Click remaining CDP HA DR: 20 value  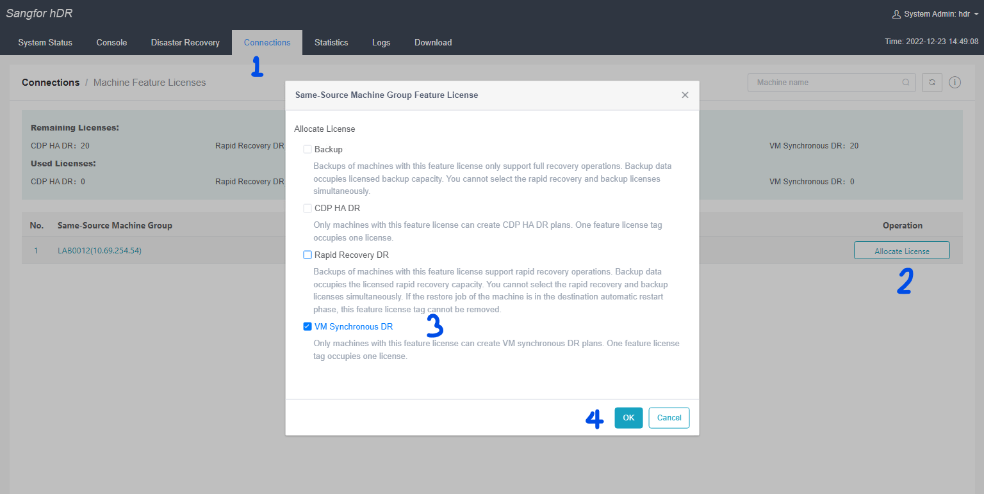tap(60, 146)
